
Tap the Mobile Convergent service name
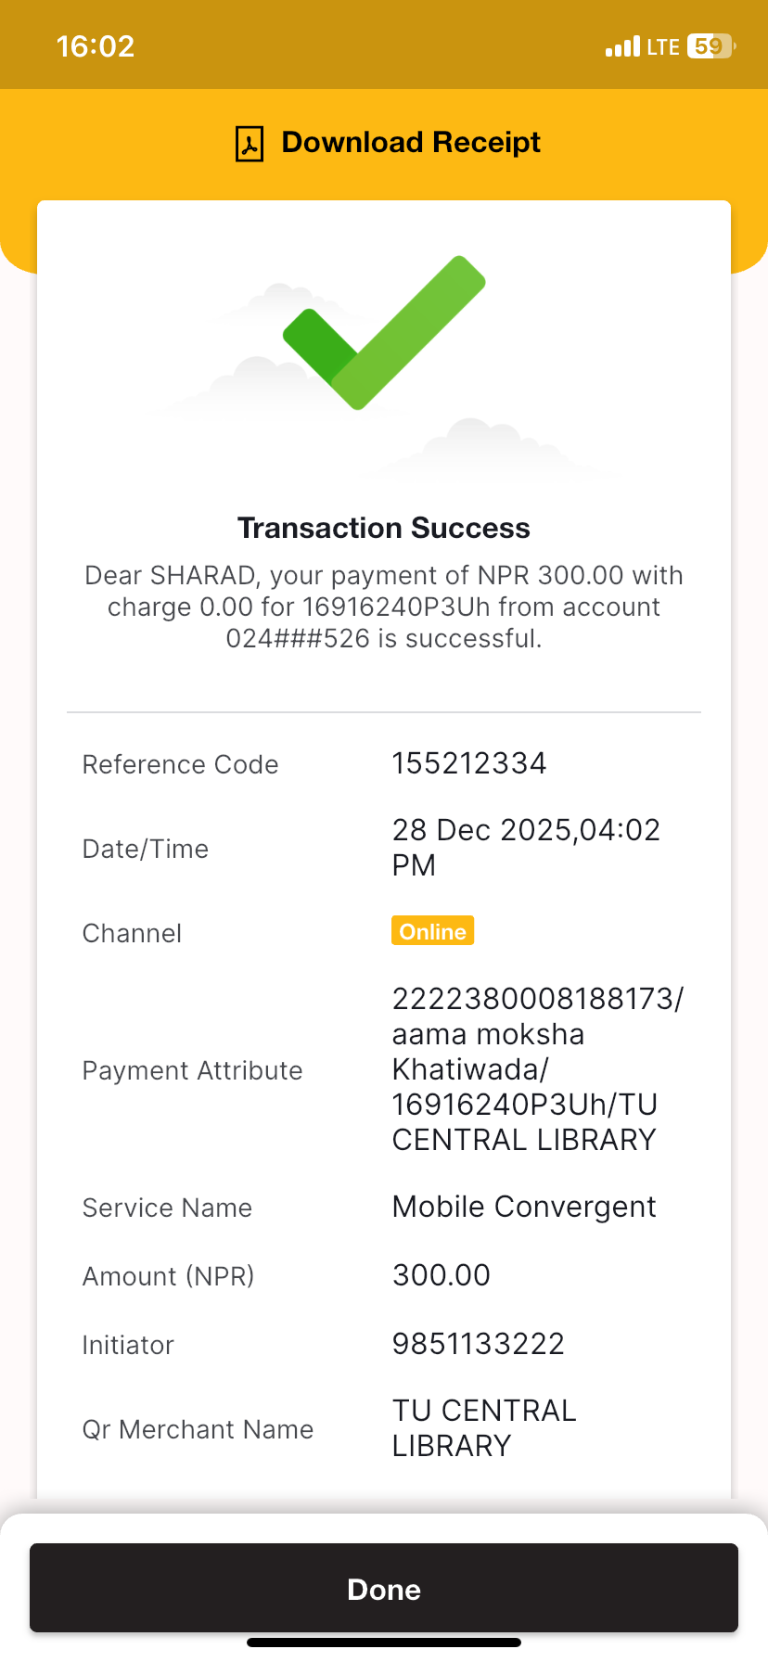524,1207
